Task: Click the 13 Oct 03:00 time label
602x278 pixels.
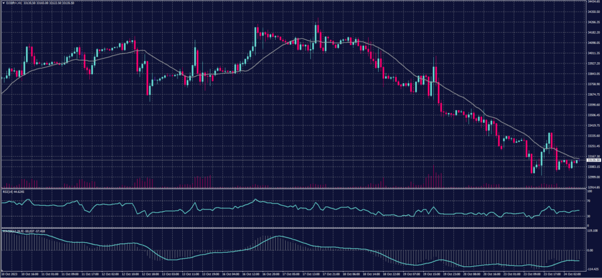Action: [172, 274]
